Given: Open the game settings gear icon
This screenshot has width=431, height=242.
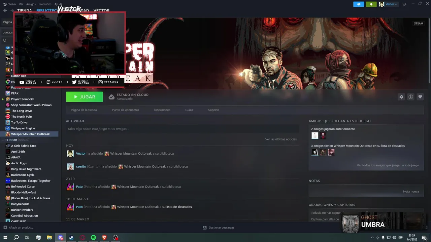Looking at the screenshot, I should pyautogui.click(x=401, y=97).
